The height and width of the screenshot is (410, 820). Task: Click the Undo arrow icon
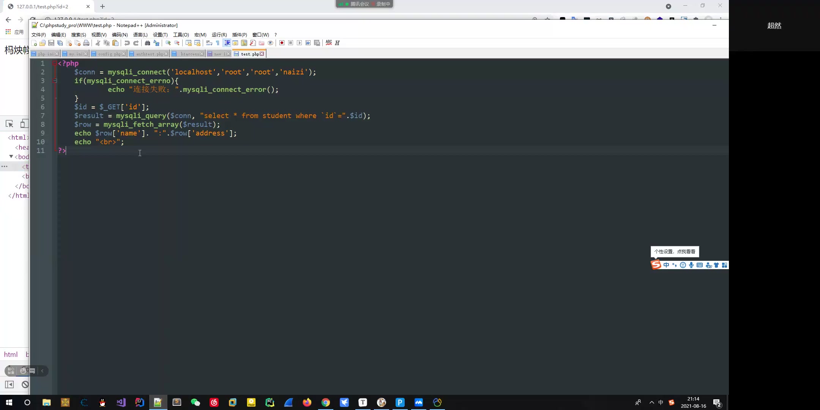click(x=127, y=43)
